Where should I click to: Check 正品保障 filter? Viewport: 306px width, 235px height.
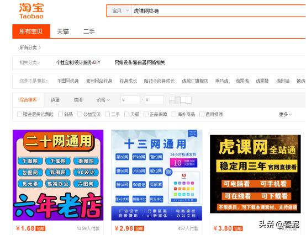146,114
